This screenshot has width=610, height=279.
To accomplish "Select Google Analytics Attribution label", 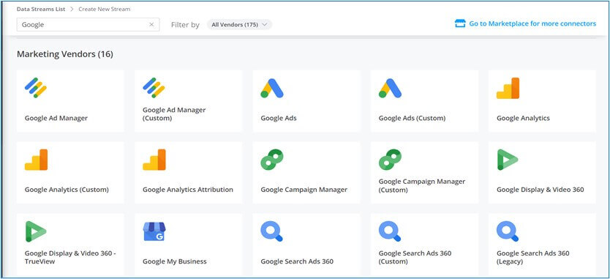I will [188, 190].
